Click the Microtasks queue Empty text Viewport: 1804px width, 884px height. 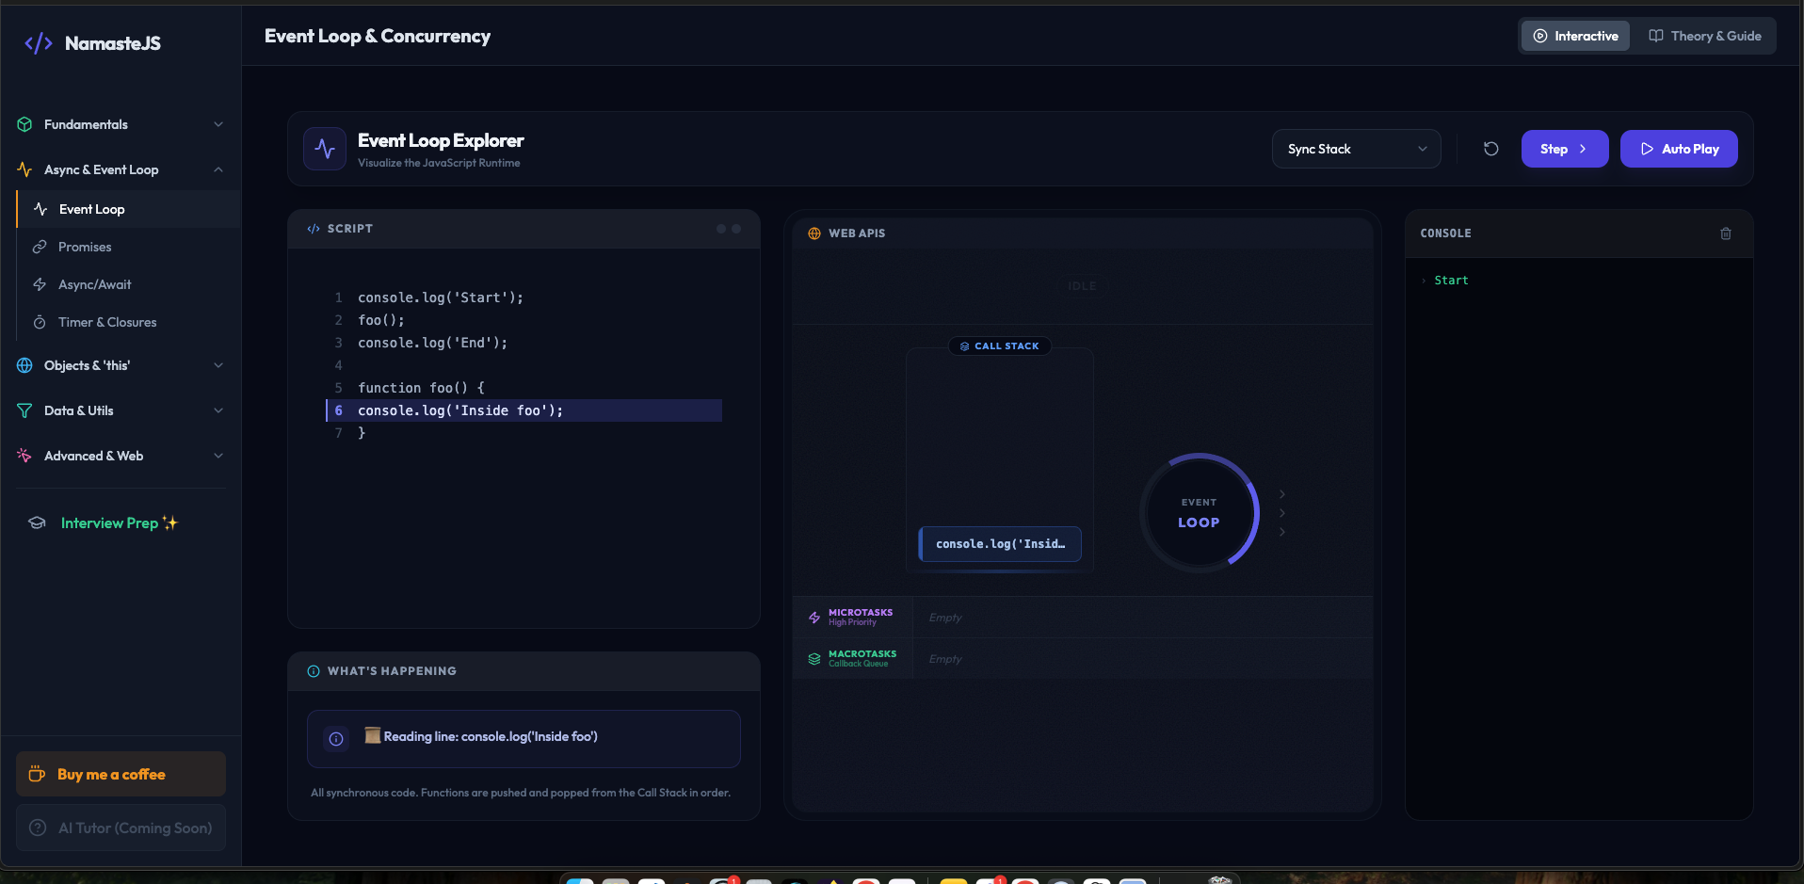point(945,618)
